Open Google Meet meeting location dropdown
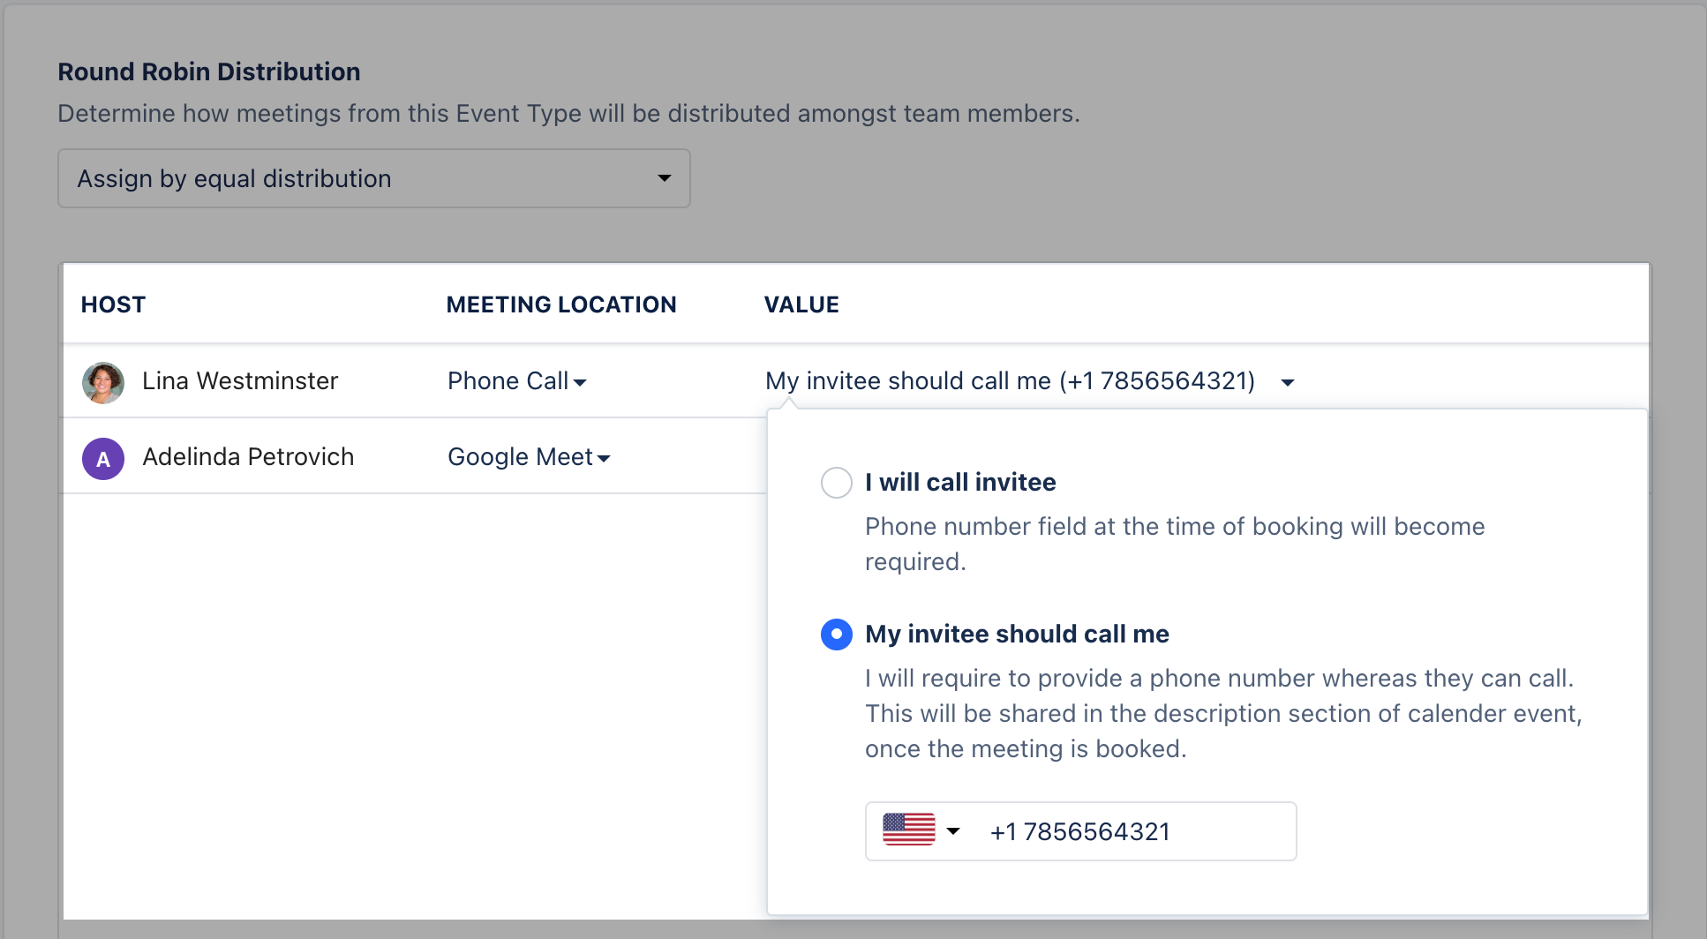 coord(529,457)
